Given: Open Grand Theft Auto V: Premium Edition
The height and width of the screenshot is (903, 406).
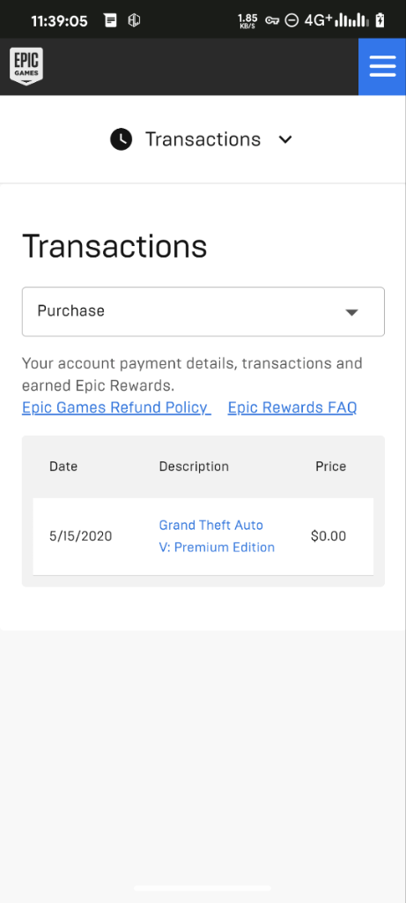Looking at the screenshot, I should tap(217, 536).
